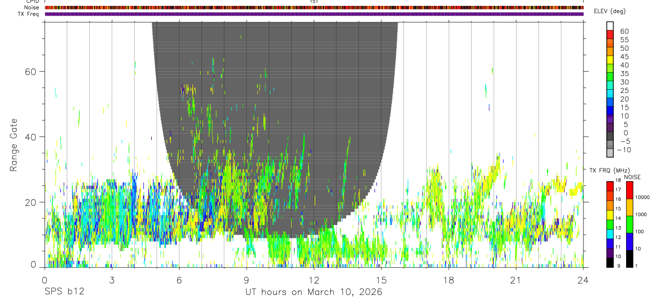Click the red top swatch of TX FRQ colorbar
The image size is (656, 303).
pyautogui.click(x=610, y=187)
